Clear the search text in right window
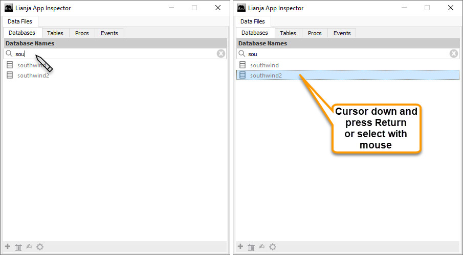 click(x=454, y=54)
